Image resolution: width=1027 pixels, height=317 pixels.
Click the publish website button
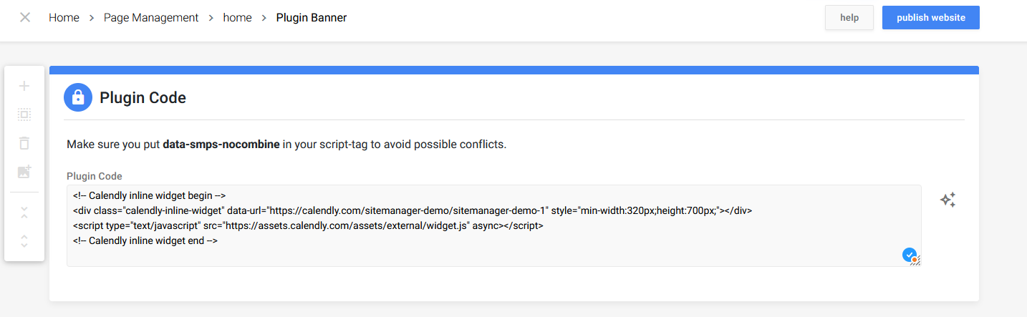click(x=931, y=18)
